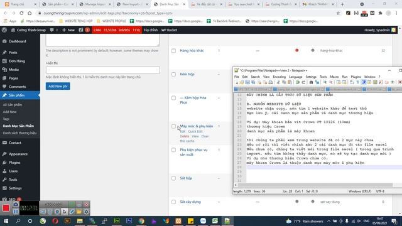Click the Add New ptv button

58,86
